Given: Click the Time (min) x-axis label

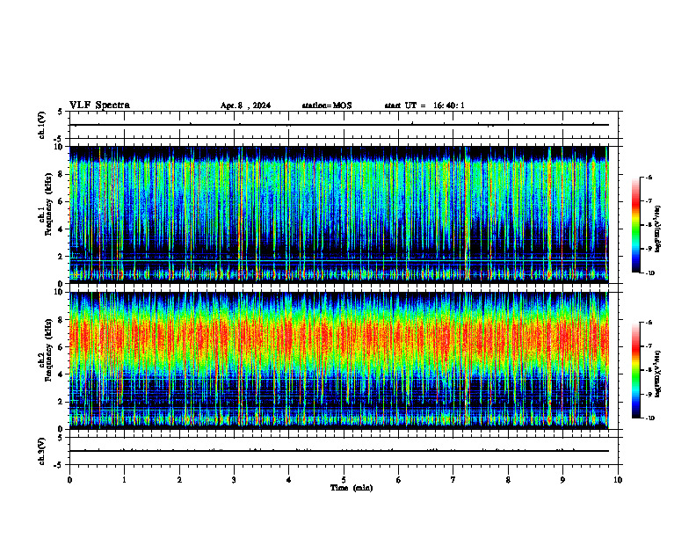Looking at the screenshot, I should (x=352, y=488).
